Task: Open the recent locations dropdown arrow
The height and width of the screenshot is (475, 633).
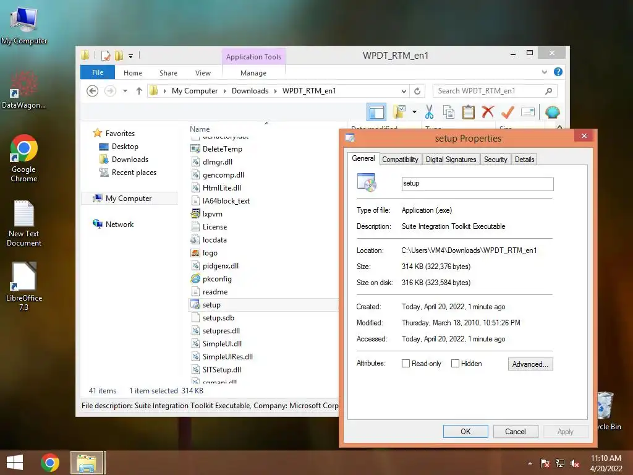Action: click(x=125, y=91)
